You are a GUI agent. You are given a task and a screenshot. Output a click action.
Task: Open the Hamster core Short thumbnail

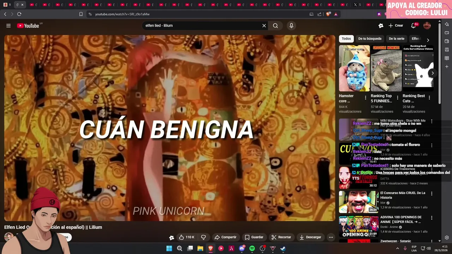pyautogui.click(x=354, y=68)
